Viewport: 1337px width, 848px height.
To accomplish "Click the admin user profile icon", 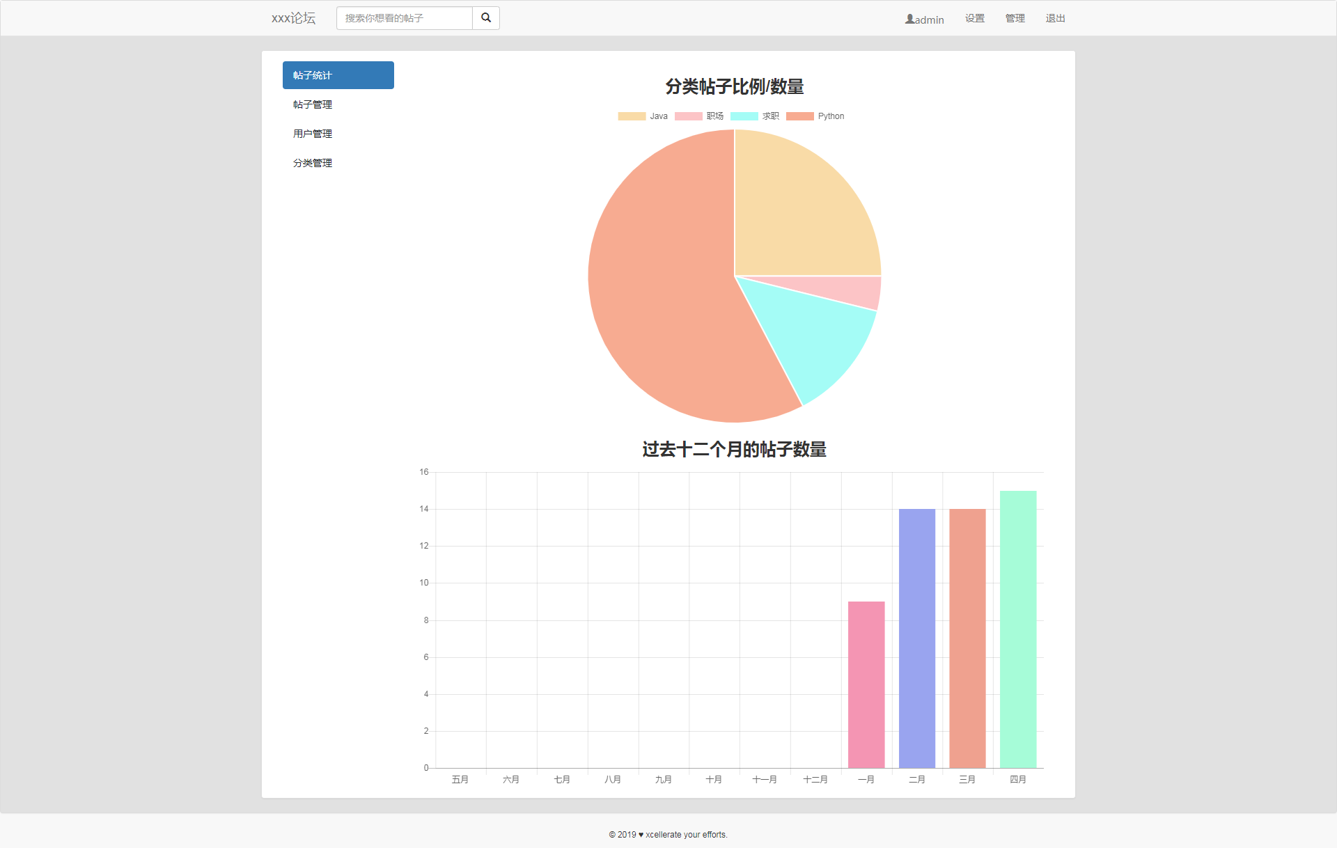I will tap(909, 19).
